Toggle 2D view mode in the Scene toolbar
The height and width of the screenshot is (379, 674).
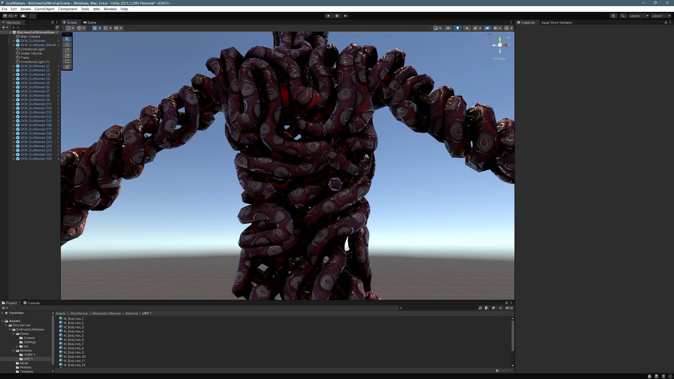point(448,28)
